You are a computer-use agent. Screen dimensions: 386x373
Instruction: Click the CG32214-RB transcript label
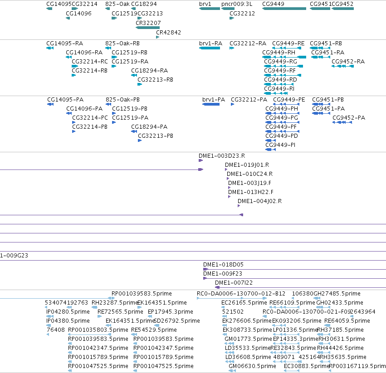pos(90,71)
